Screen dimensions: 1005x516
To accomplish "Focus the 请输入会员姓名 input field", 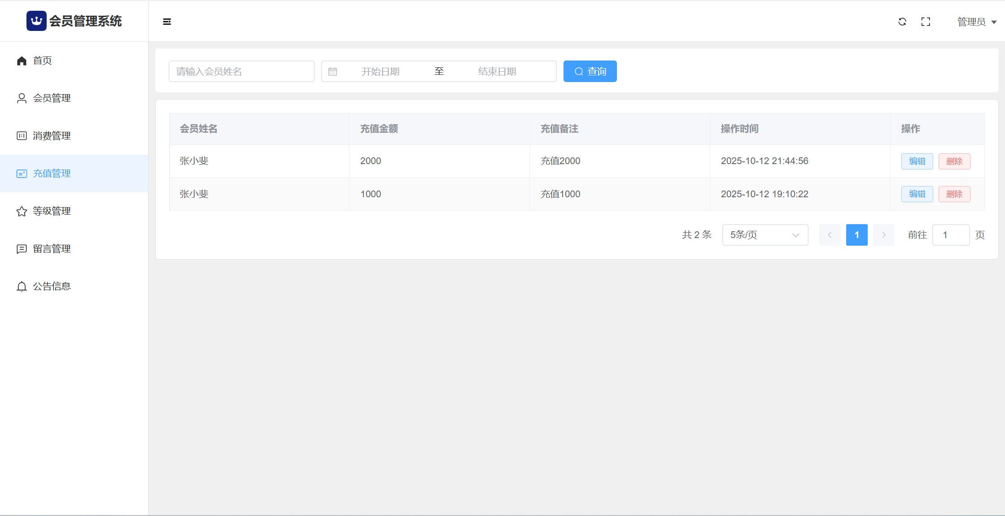I will click(x=241, y=72).
